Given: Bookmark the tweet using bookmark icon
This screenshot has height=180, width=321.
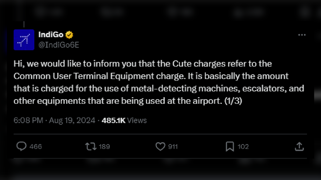Looking at the screenshot, I should tap(230, 146).
